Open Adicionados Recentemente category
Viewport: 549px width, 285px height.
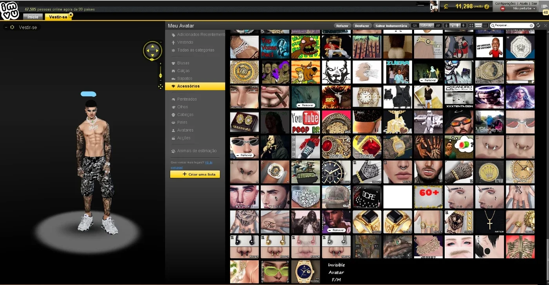coord(200,35)
